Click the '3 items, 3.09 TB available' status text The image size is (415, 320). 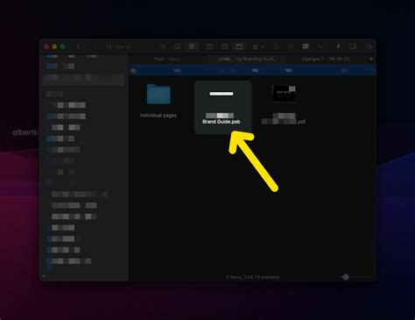point(252,277)
